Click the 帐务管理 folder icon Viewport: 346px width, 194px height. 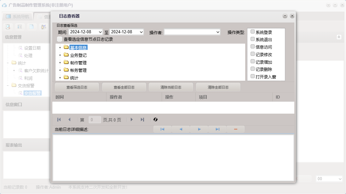(66, 70)
